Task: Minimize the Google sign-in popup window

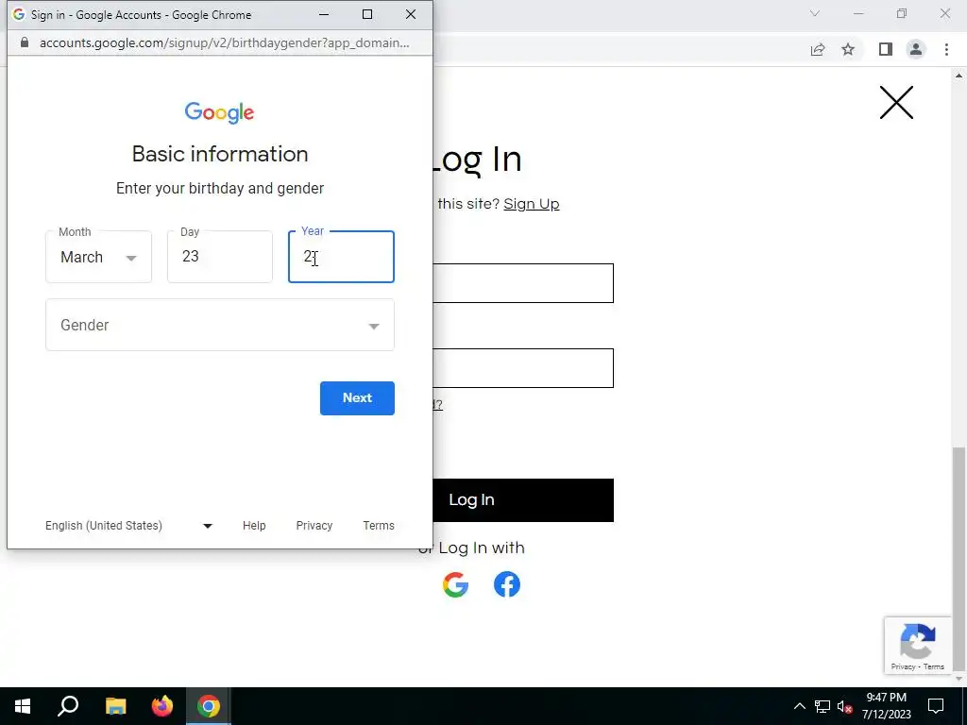Action: tap(324, 14)
